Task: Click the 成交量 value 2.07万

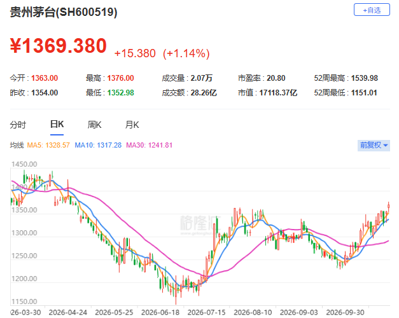Action: 202,78
